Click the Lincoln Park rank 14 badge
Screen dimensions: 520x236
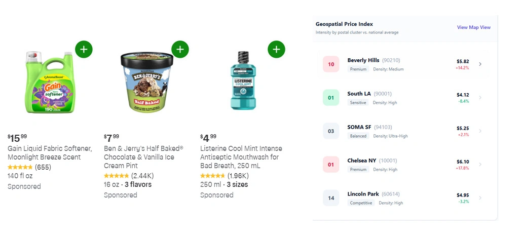[x=331, y=198]
